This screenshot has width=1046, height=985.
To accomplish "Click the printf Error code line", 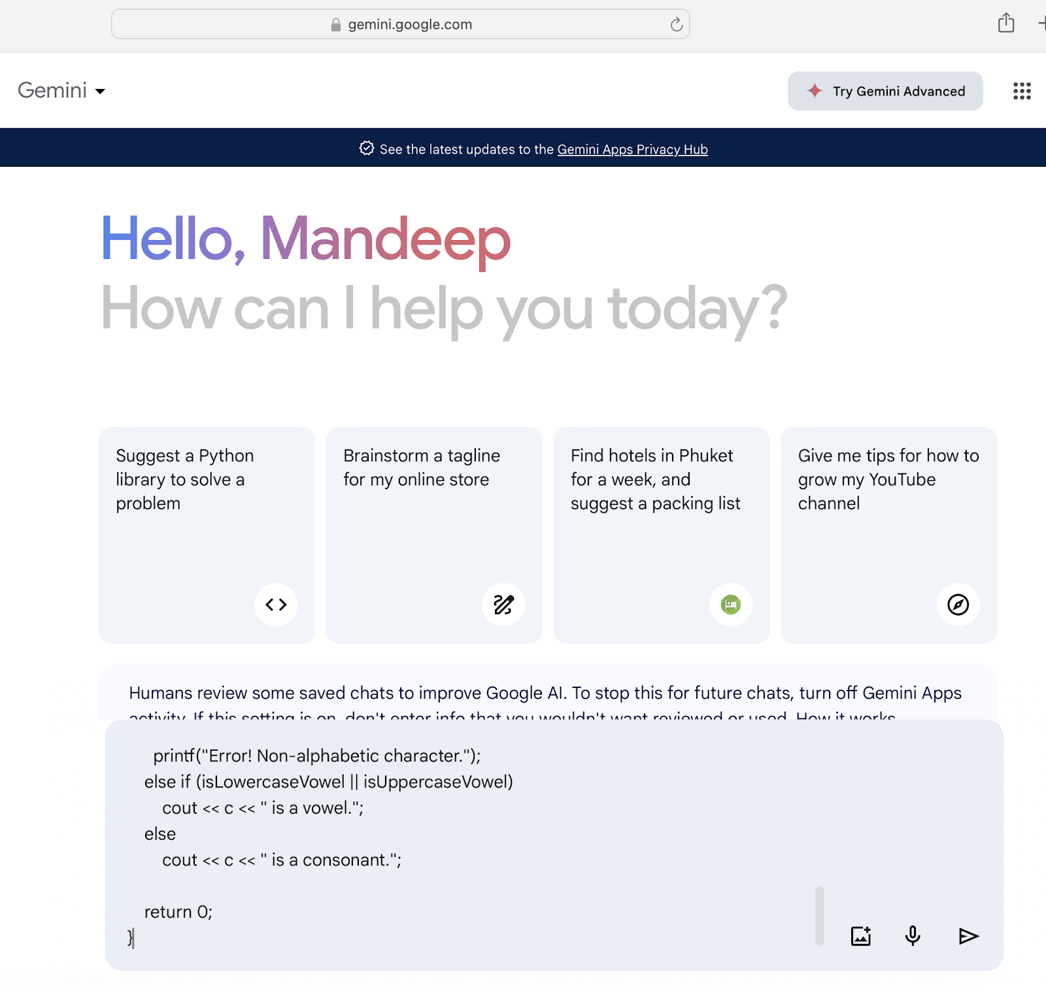I will [317, 755].
